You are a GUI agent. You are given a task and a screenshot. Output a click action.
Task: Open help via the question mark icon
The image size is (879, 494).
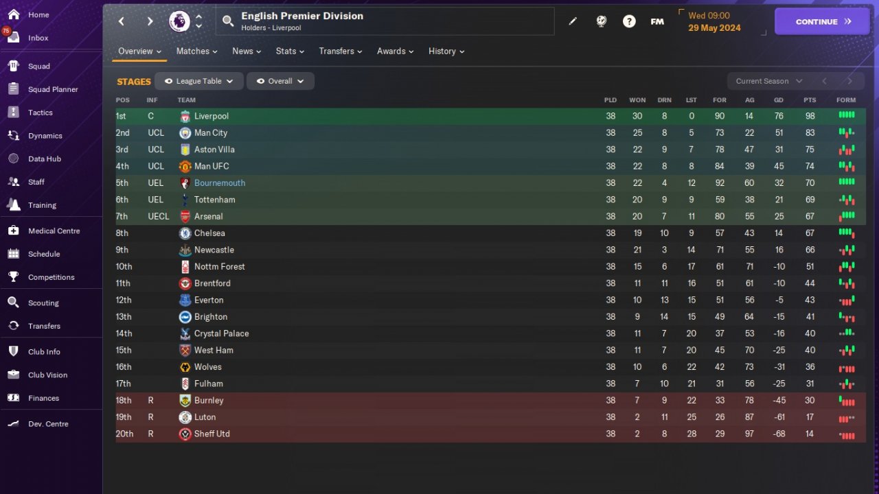click(x=629, y=21)
